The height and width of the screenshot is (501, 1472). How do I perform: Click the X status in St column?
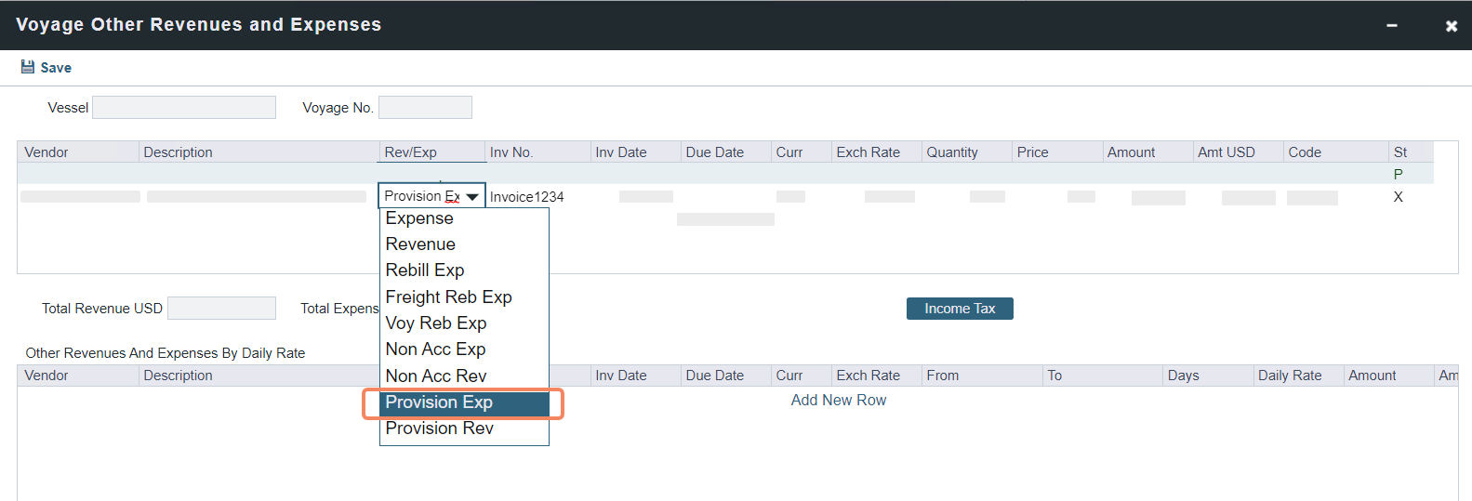coord(1398,197)
